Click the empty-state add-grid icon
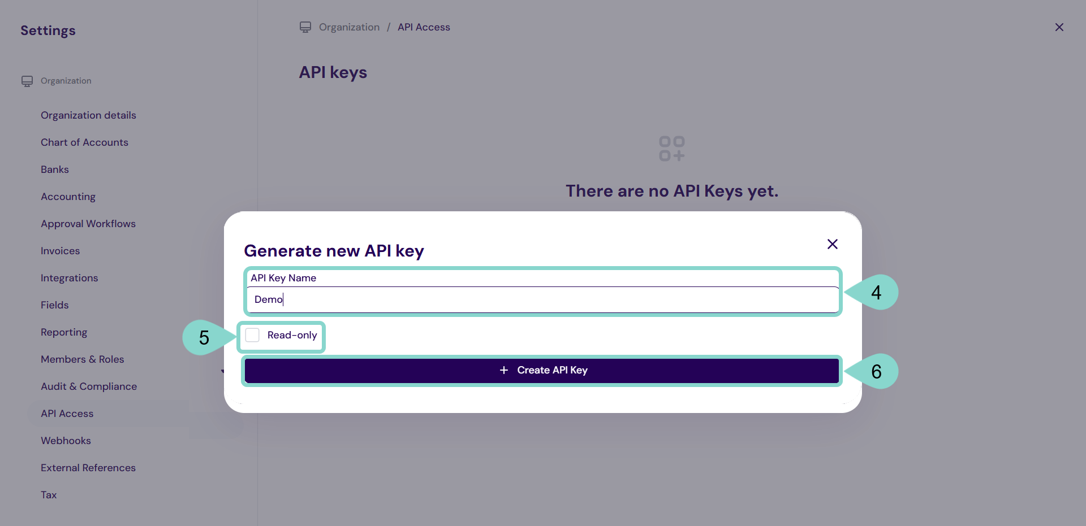1086x526 pixels. (671, 149)
